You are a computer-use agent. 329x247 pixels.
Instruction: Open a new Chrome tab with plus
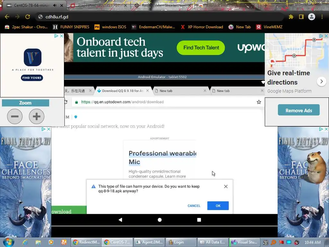(265, 6)
